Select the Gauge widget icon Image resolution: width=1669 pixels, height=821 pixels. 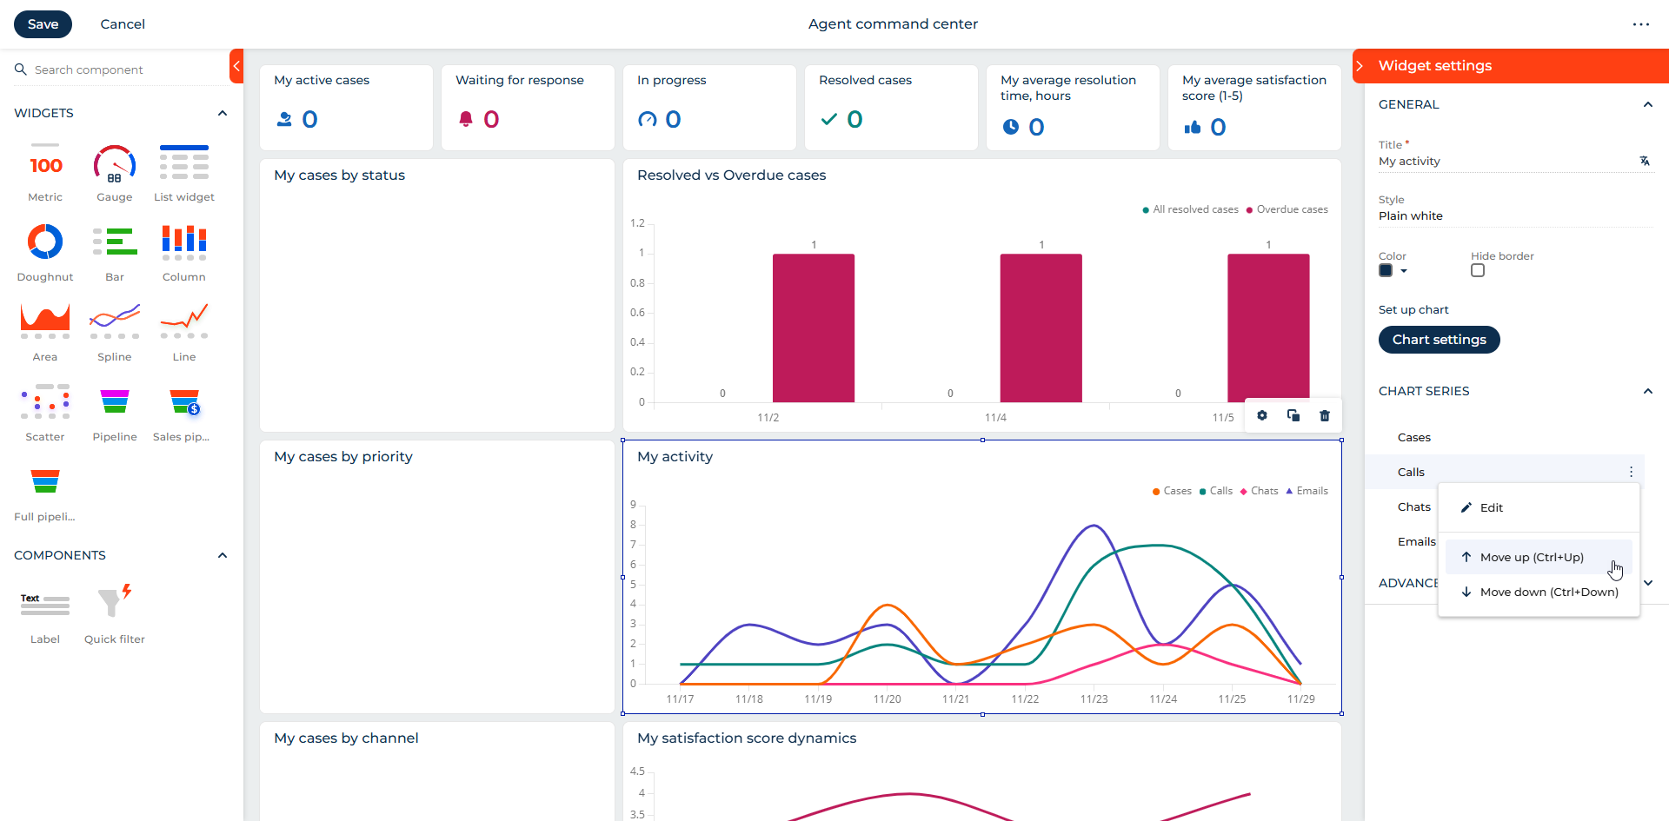[115, 165]
